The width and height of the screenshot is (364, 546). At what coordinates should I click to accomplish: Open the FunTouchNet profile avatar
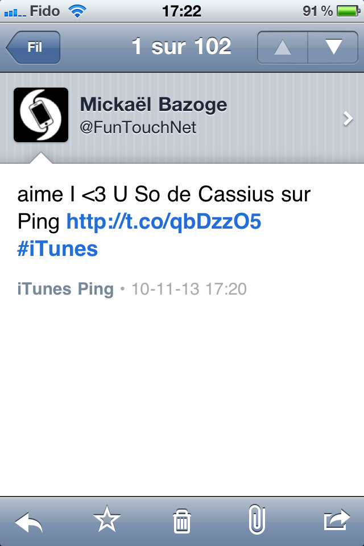[x=41, y=115]
